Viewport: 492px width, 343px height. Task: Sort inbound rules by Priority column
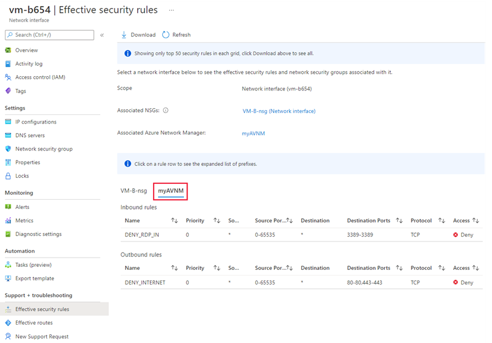click(216, 221)
